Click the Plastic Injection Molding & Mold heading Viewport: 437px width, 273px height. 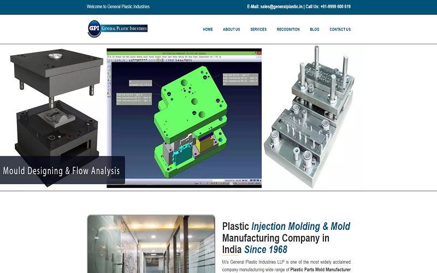click(286, 226)
